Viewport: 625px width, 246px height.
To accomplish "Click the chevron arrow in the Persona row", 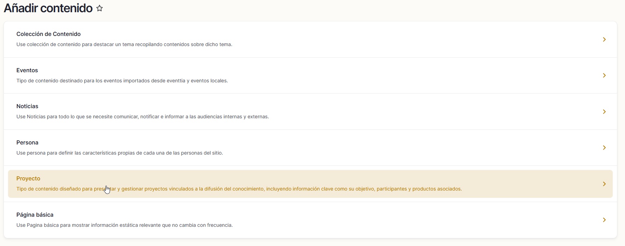I will click(x=604, y=148).
